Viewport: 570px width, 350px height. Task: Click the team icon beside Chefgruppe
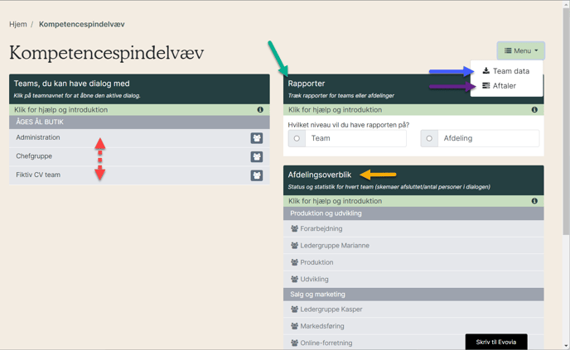coord(257,156)
